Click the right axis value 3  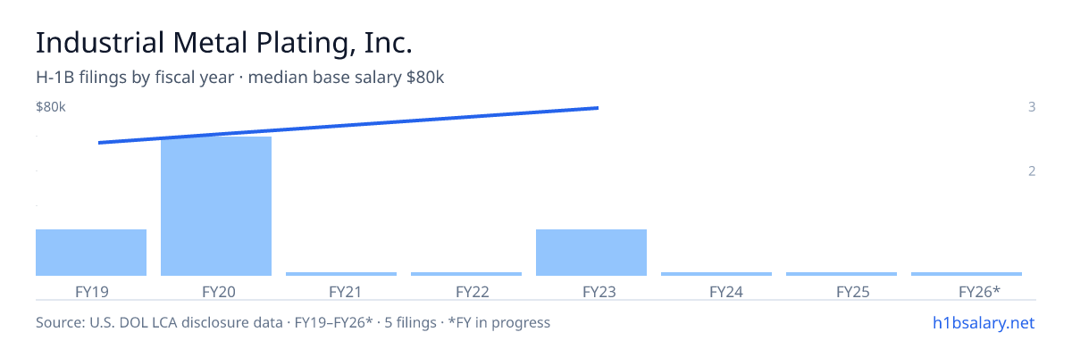[x=1032, y=107]
